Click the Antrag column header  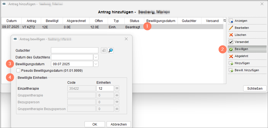point(31,21)
